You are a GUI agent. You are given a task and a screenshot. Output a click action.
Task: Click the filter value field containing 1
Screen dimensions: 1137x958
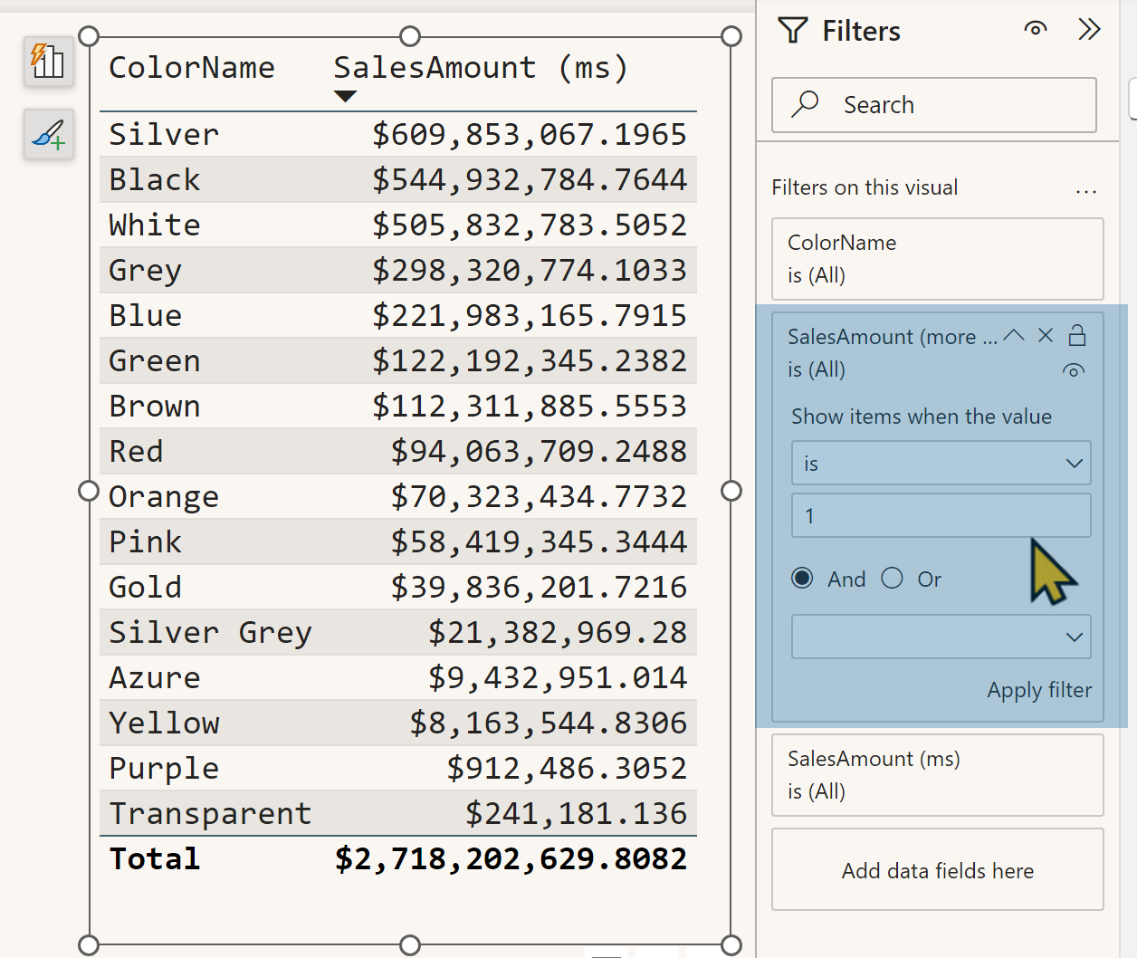tap(941, 515)
